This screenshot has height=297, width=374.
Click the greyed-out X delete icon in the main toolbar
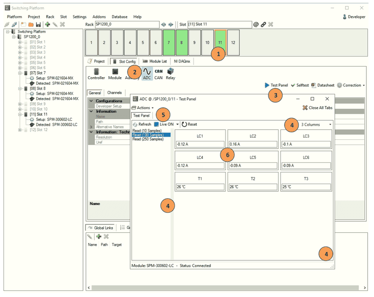pyautogui.click(x=62, y=25)
